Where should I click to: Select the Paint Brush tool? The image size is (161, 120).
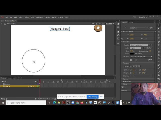158,65
